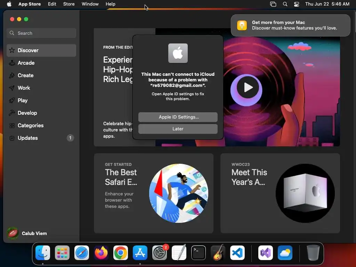Viewport: 356px width, 267px height.
Task: Click the lightbulb Tips icon in the notification
Action: 242,25
